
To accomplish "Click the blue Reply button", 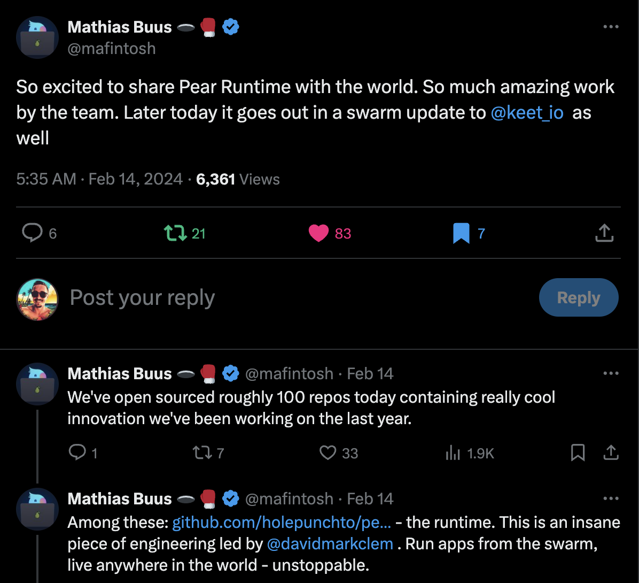I will click(x=579, y=297).
